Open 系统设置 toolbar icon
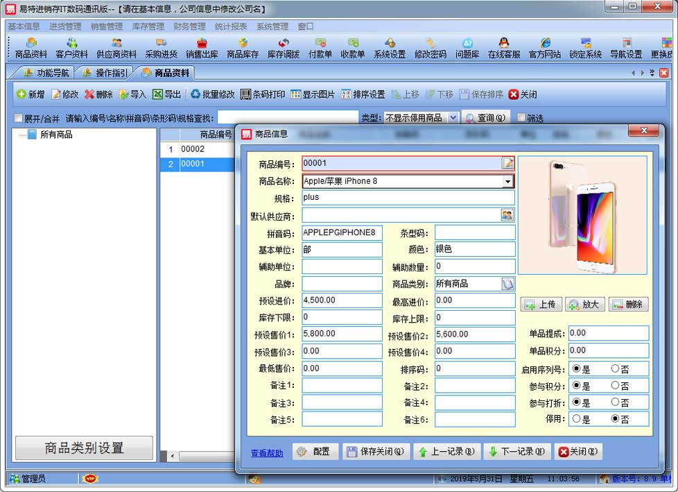 390,48
